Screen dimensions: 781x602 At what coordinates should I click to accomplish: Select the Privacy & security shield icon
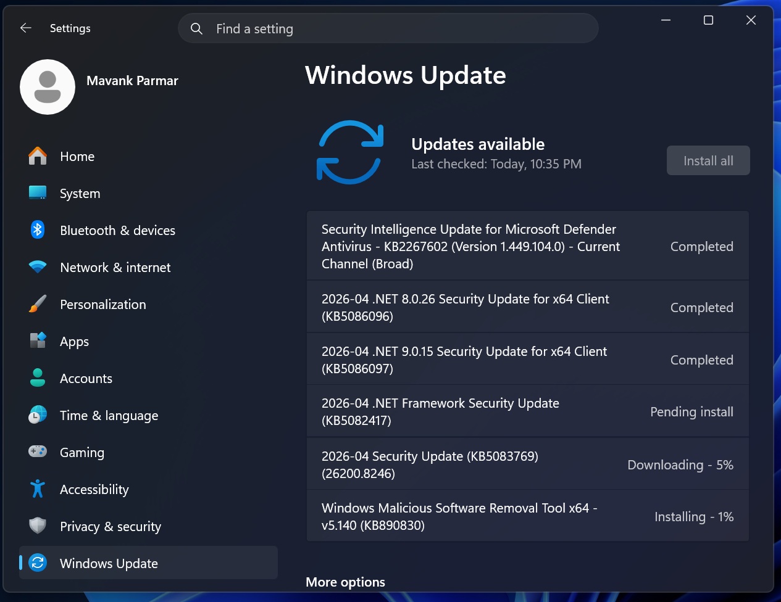click(x=37, y=526)
